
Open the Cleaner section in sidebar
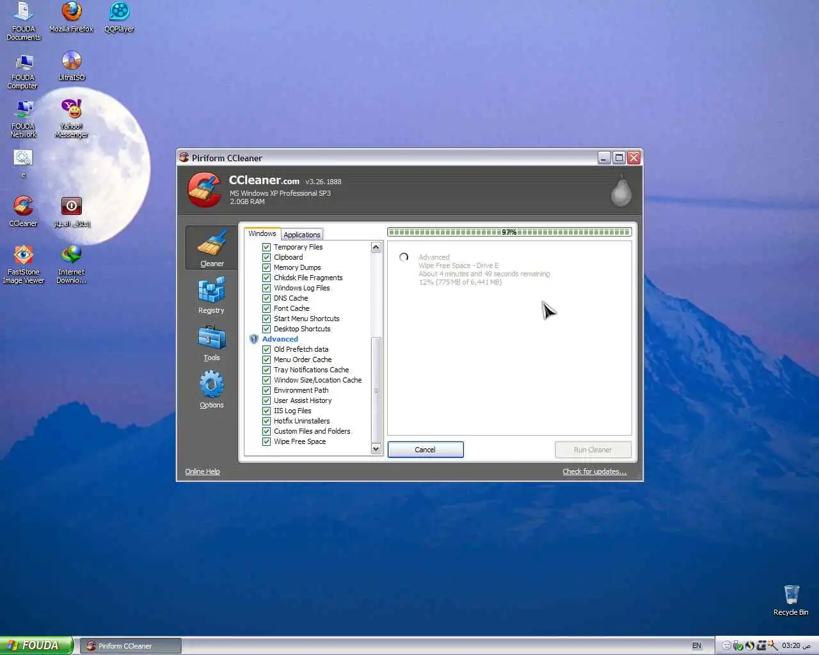211,248
